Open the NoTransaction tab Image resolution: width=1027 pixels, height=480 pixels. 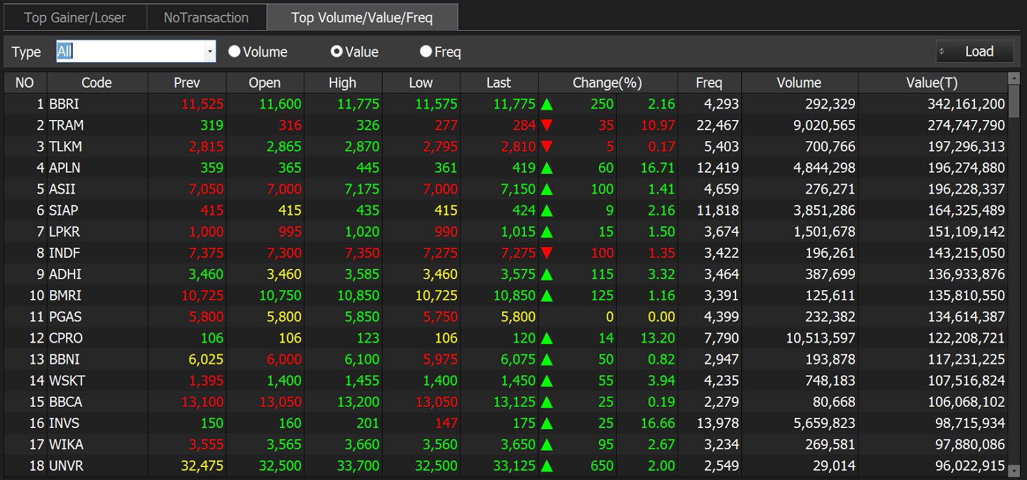point(206,17)
